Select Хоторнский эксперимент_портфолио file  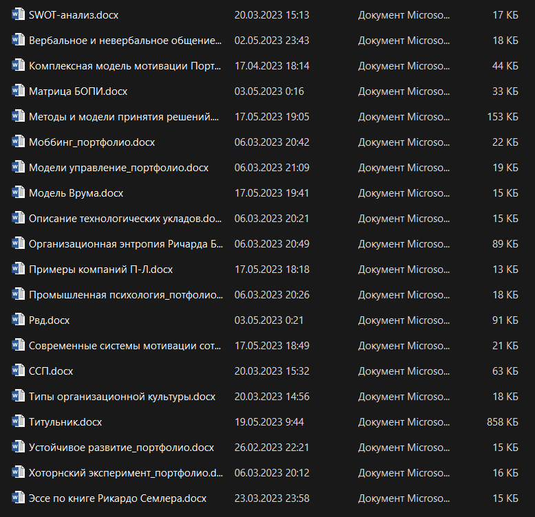tap(125, 473)
